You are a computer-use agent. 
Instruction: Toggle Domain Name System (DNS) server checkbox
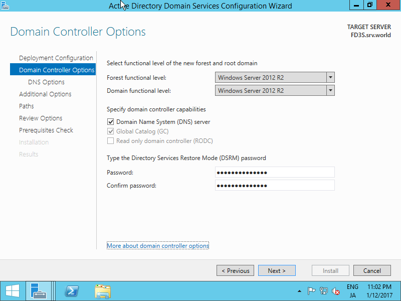[110, 122]
